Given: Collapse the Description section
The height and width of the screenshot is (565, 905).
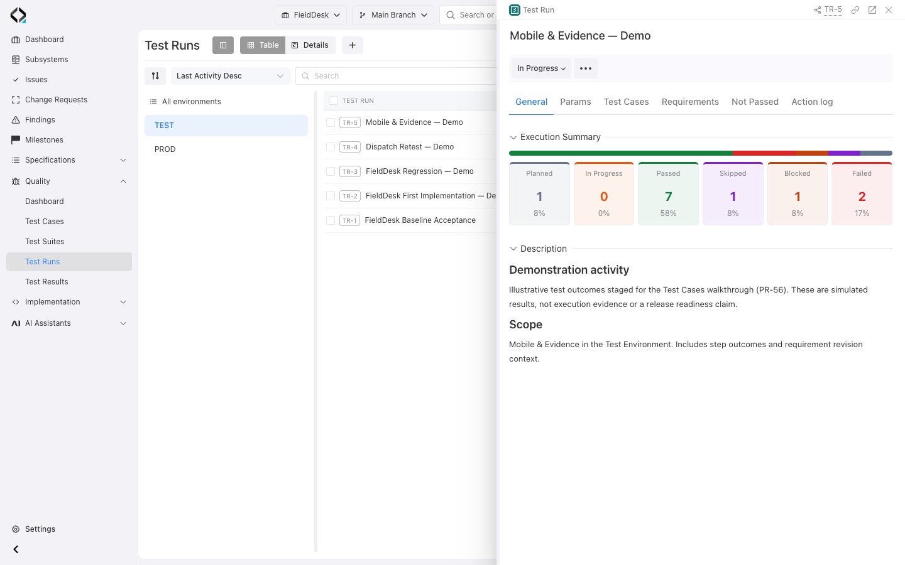Looking at the screenshot, I should coord(513,249).
